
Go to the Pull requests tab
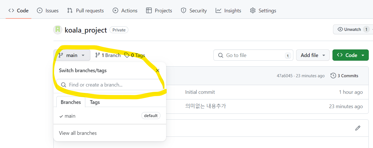pos(86,11)
